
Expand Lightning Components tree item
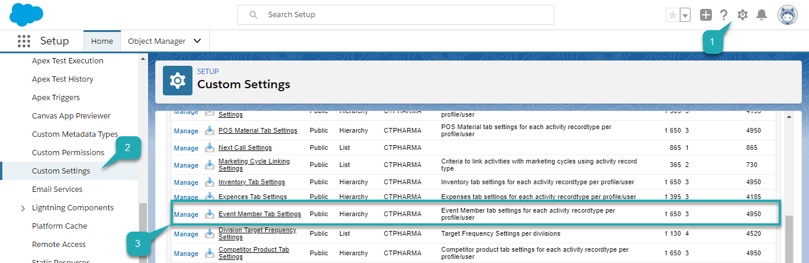(x=23, y=208)
